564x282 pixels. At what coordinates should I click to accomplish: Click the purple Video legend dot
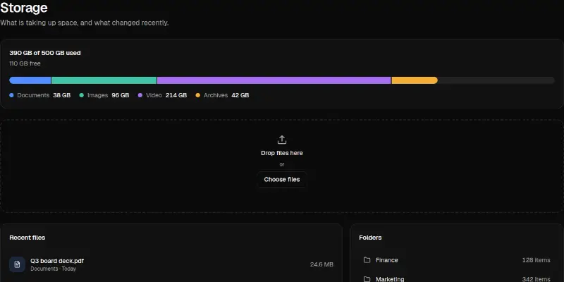point(140,95)
